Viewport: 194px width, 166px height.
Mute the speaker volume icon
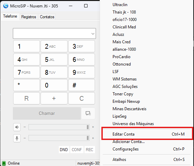click(17, 127)
